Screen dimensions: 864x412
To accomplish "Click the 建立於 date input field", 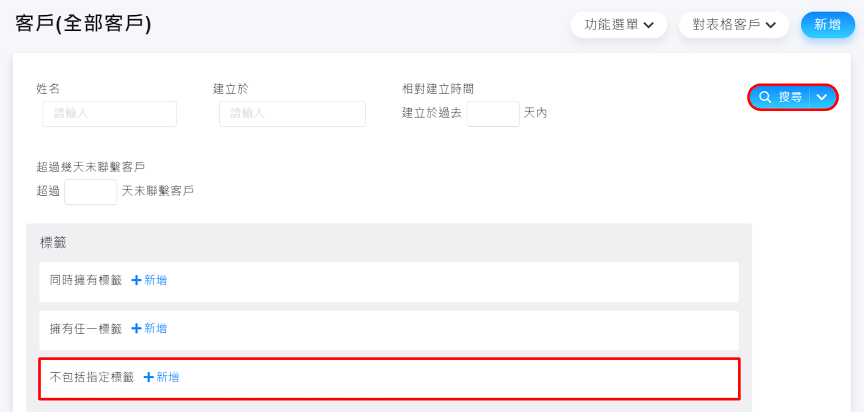I will (292, 114).
